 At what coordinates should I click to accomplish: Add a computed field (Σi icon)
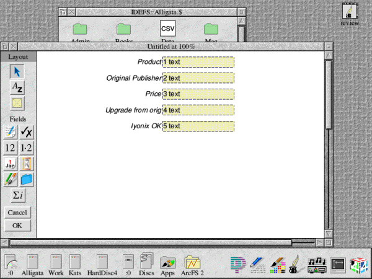click(x=18, y=196)
